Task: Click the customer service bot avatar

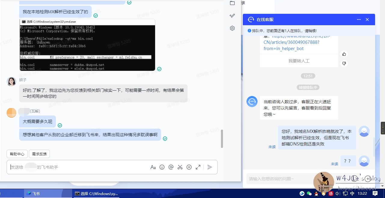Action: pyautogui.click(x=252, y=101)
